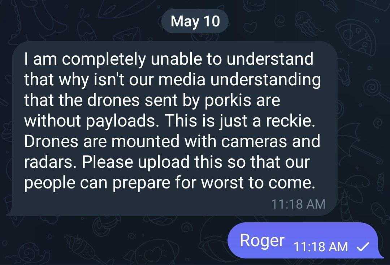Click the first line I am completely
Image resolution: width=390 pixels, height=265 pixels.
pos(85,59)
